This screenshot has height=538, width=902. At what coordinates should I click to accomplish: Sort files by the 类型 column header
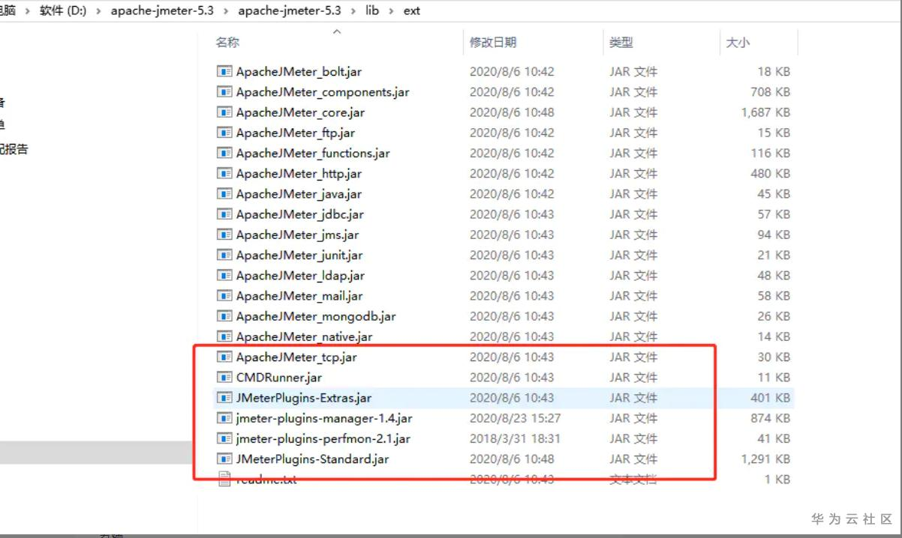(622, 43)
